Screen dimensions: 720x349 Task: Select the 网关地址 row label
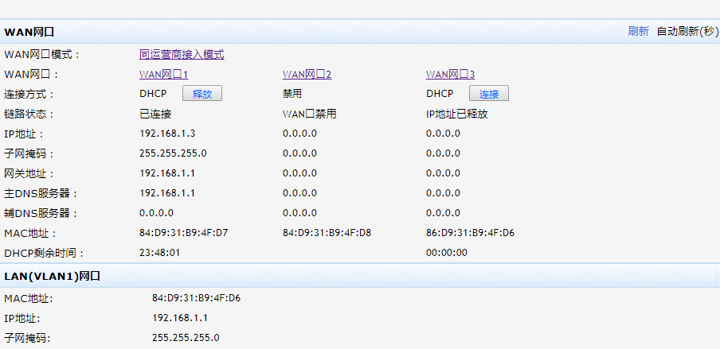pos(29,173)
